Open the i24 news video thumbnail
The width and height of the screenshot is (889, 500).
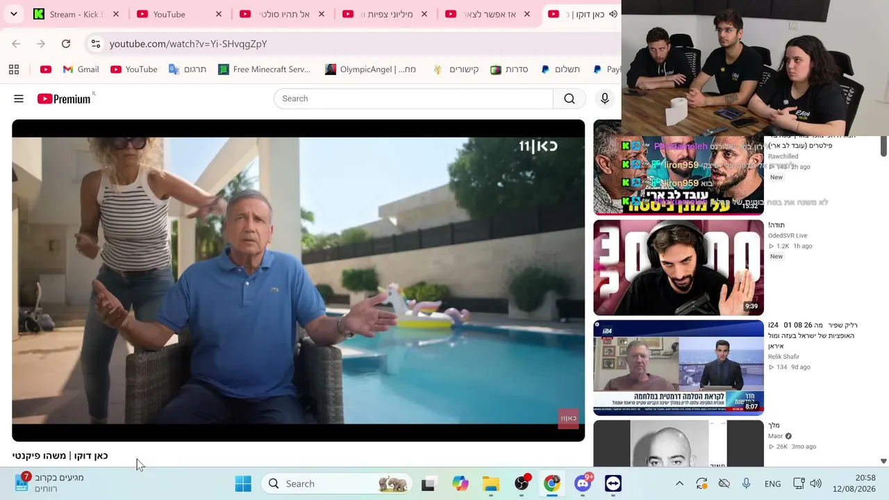[679, 367]
